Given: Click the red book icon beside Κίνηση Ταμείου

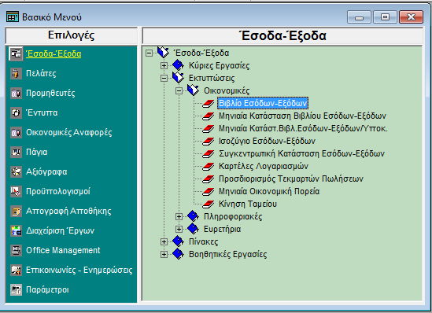Looking at the screenshot, I should click(x=209, y=204).
